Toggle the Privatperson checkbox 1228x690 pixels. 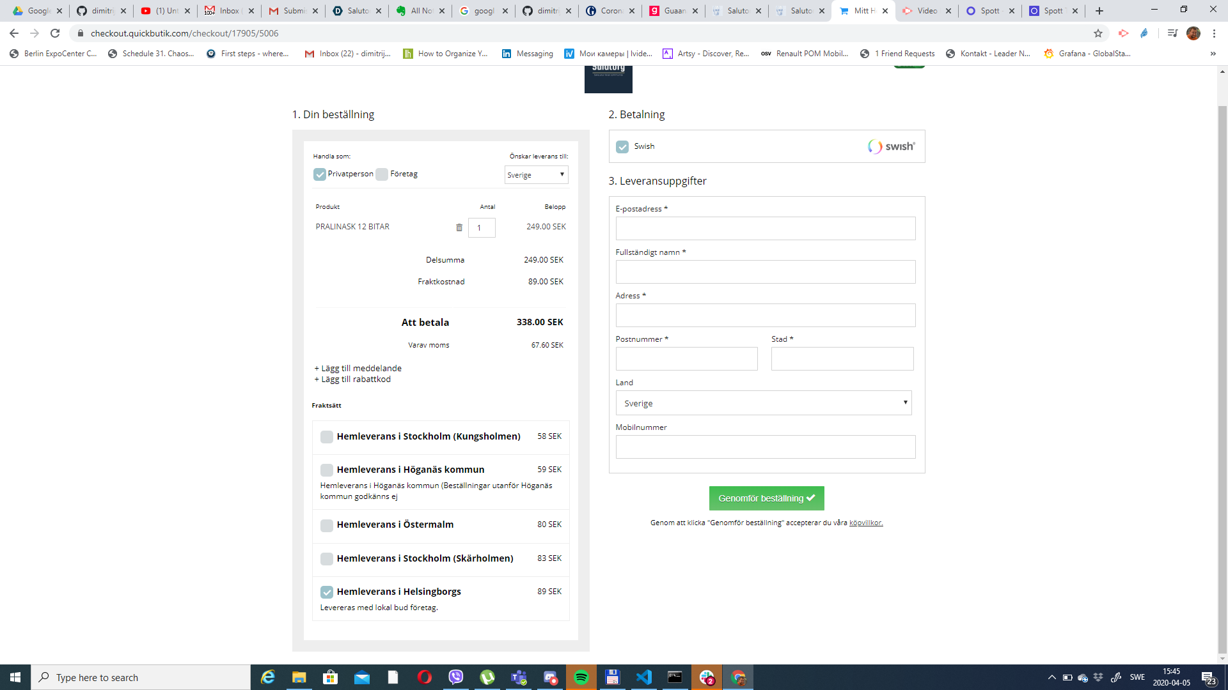pyautogui.click(x=320, y=174)
